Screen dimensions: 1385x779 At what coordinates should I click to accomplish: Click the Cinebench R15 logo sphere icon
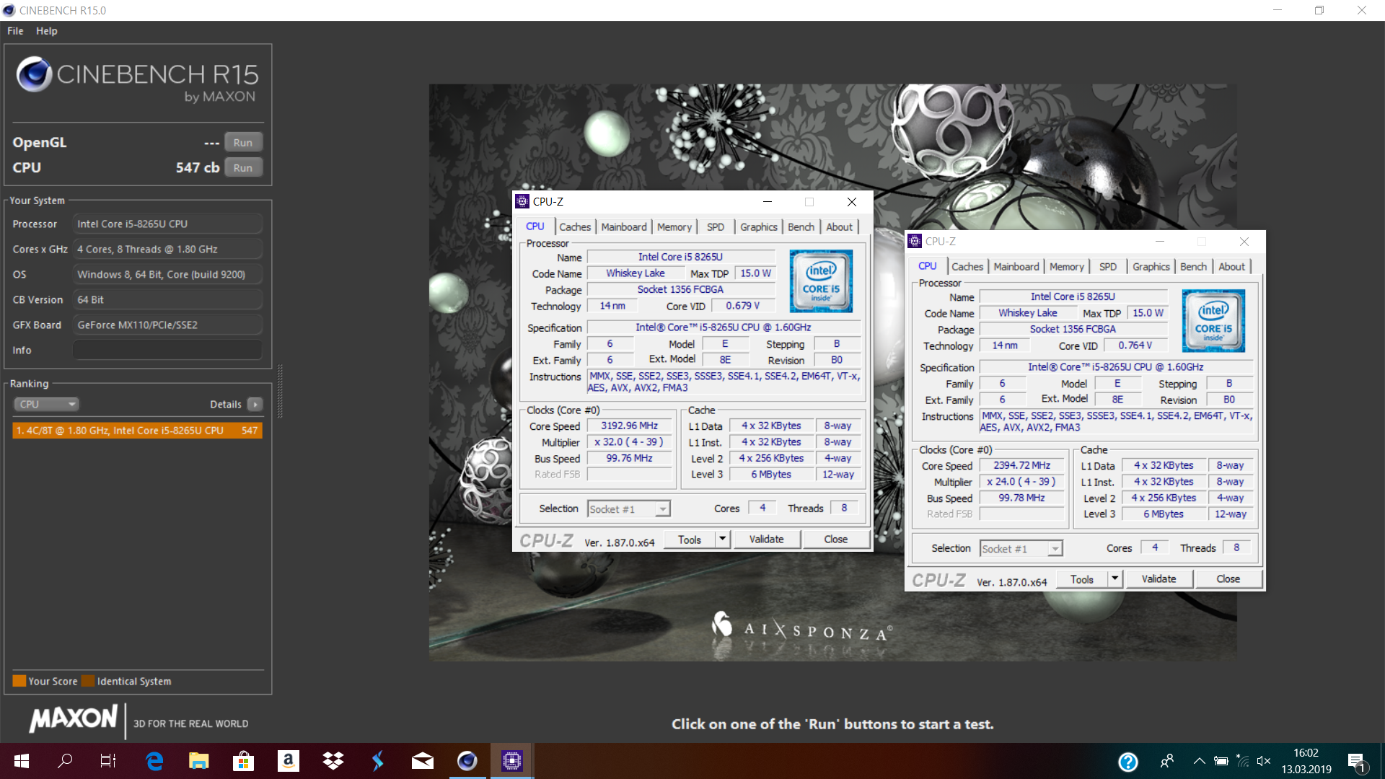pos(34,74)
